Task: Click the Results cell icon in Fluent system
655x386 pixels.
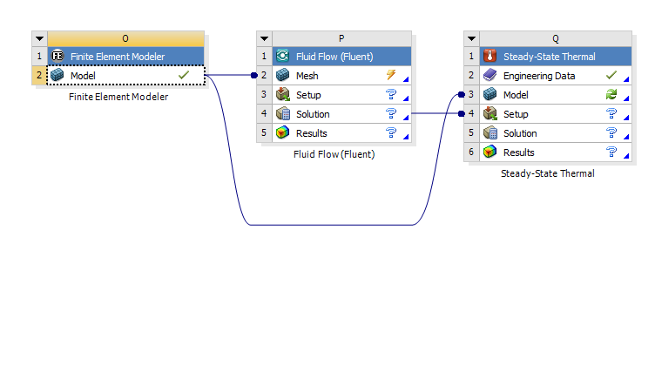Action: pyautogui.click(x=283, y=132)
